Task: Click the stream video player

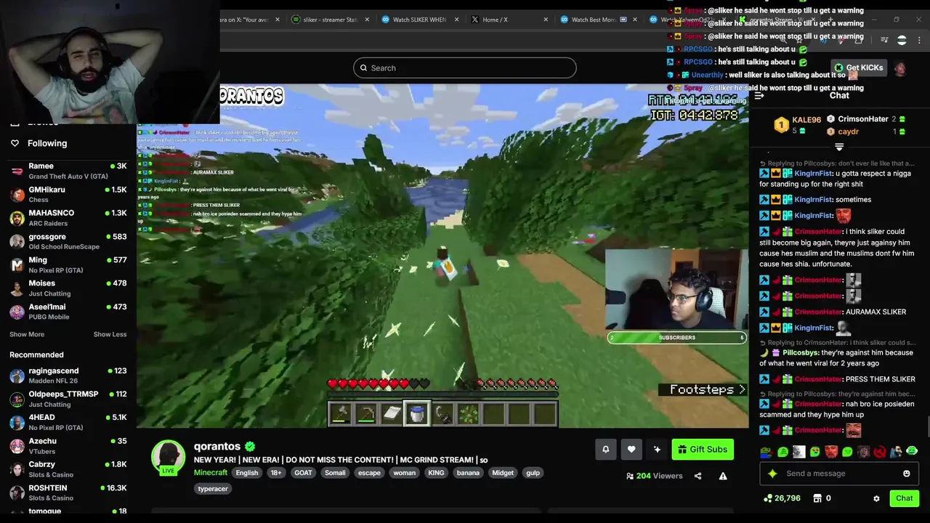Action: (x=442, y=256)
